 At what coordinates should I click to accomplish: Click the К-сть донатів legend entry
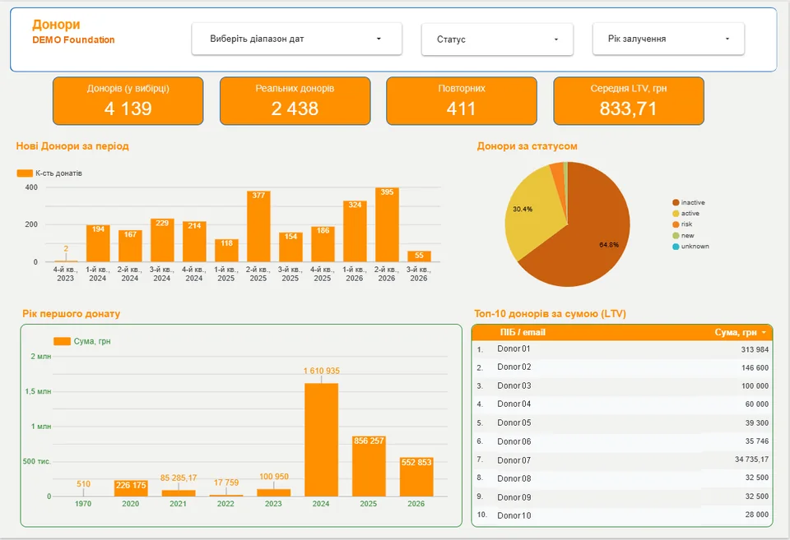click(x=49, y=173)
